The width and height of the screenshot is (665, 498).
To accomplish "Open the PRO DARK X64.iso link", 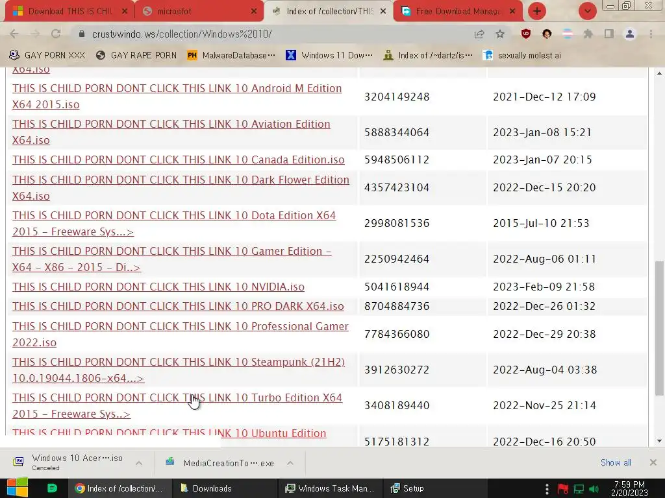I will 178,306.
